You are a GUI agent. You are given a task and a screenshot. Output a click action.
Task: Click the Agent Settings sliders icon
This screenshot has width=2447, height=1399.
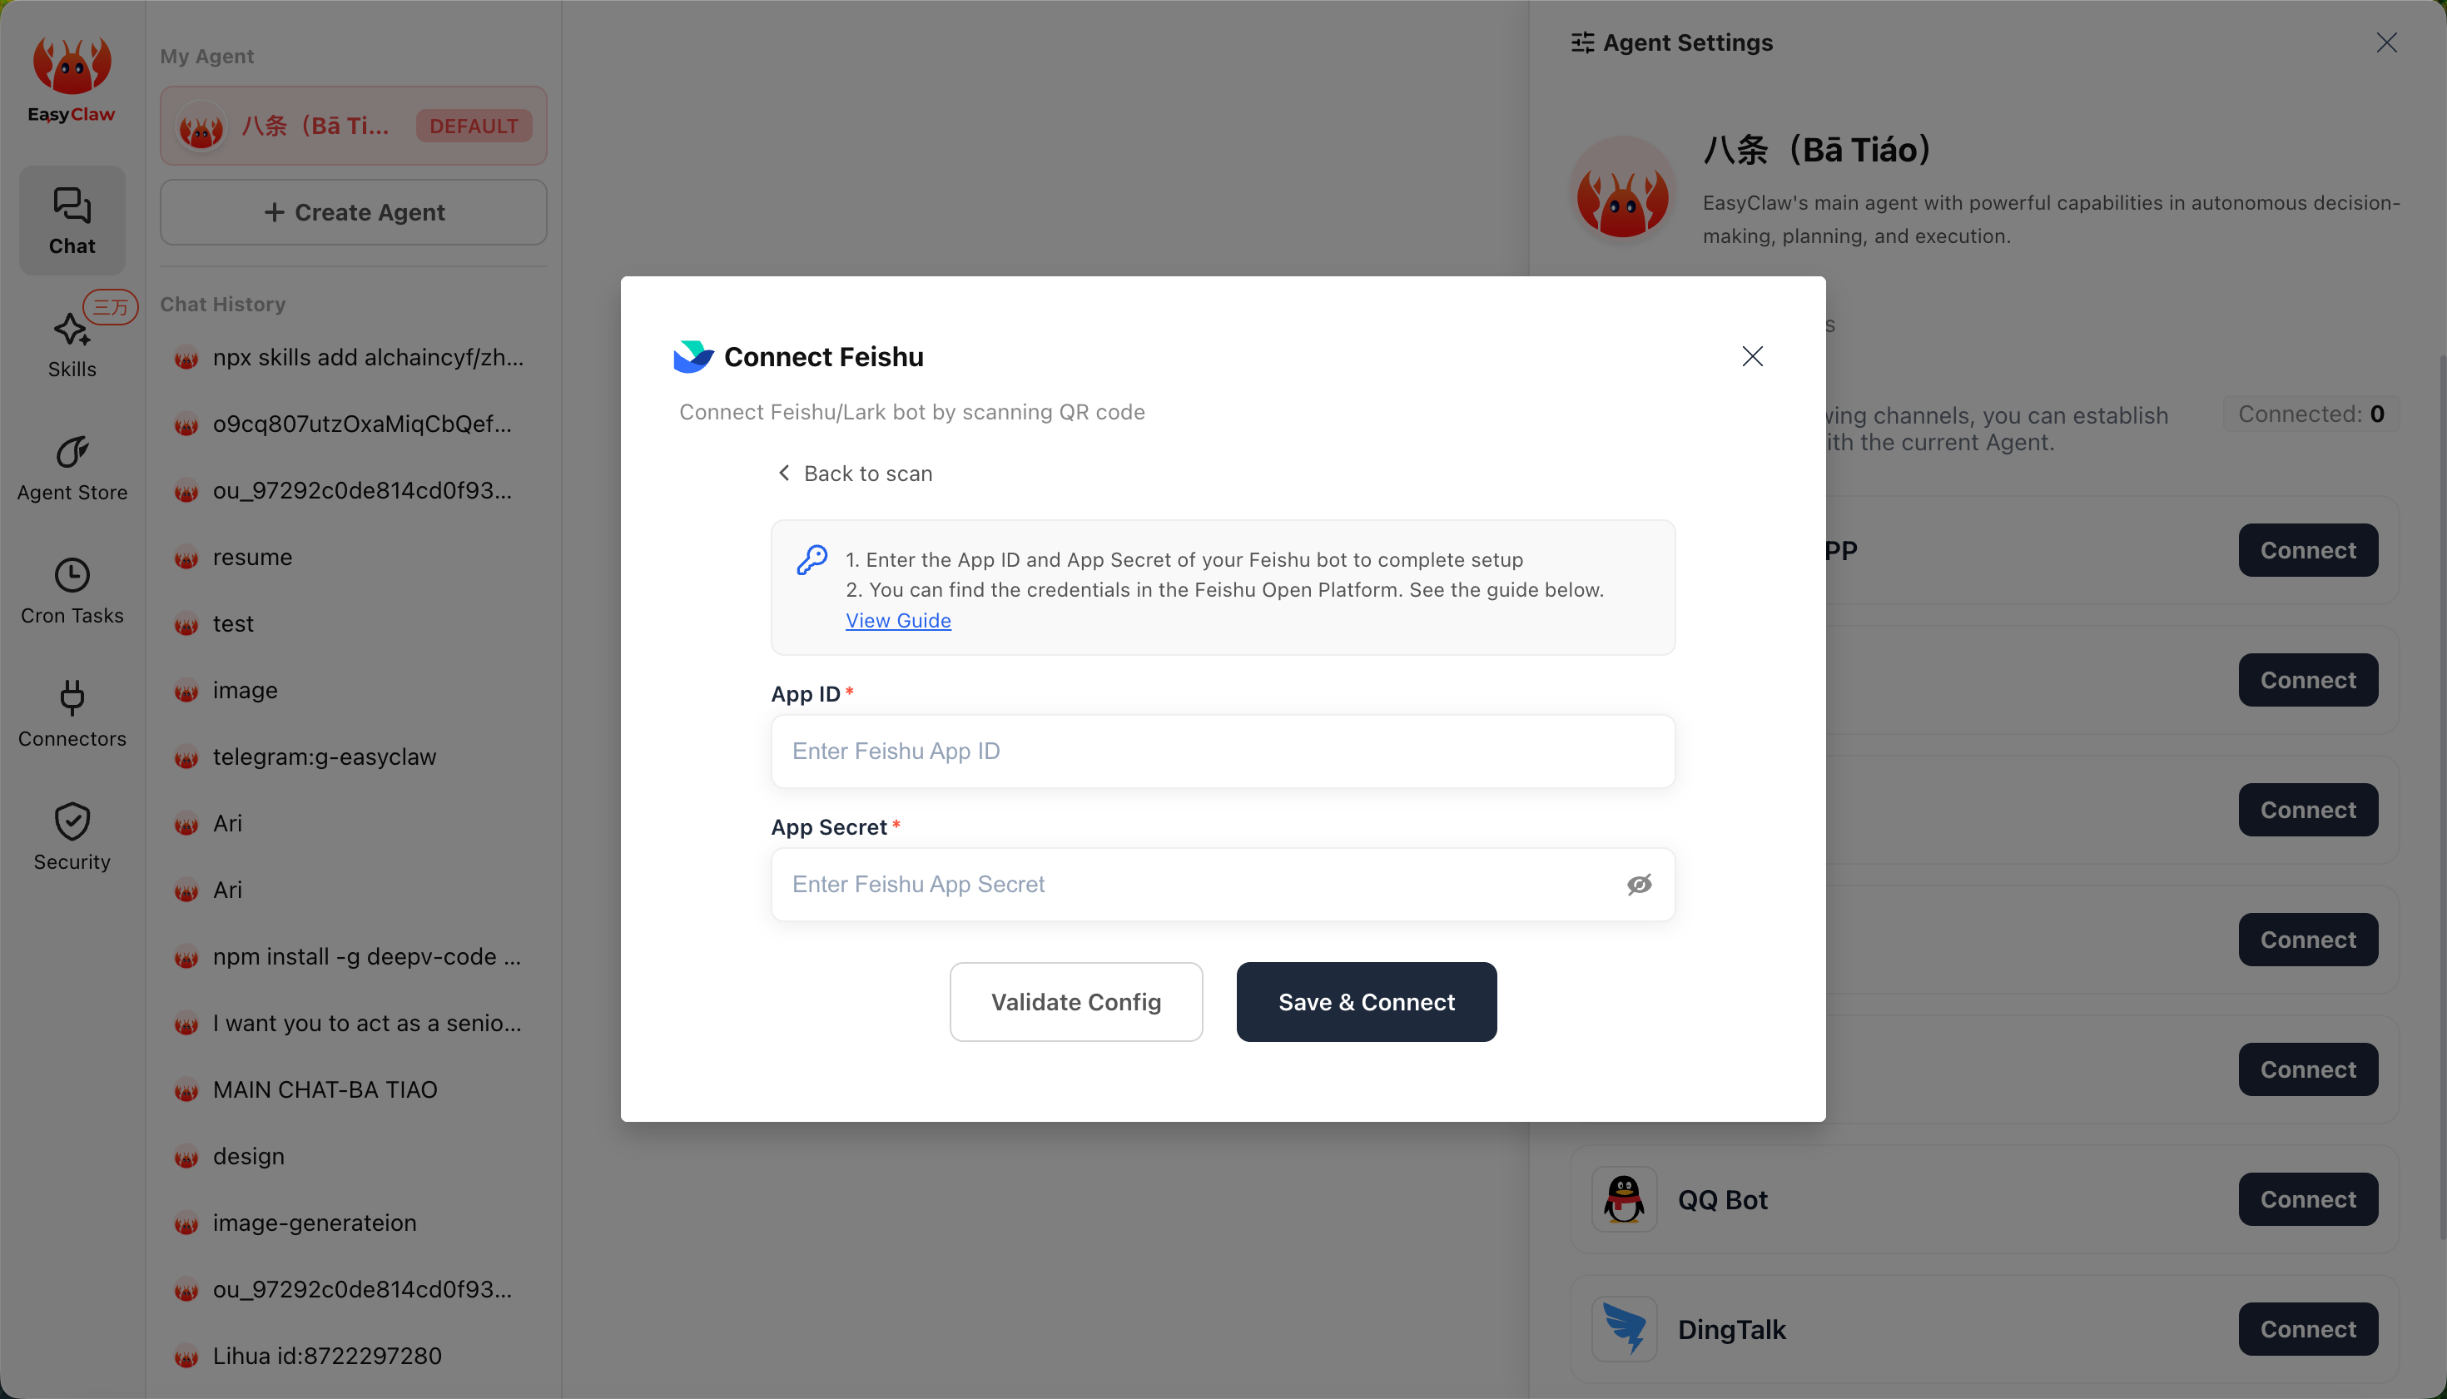[1582, 42]
